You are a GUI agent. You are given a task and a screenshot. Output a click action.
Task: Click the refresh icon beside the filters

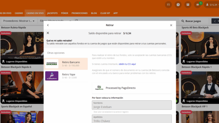click(76, 20)
